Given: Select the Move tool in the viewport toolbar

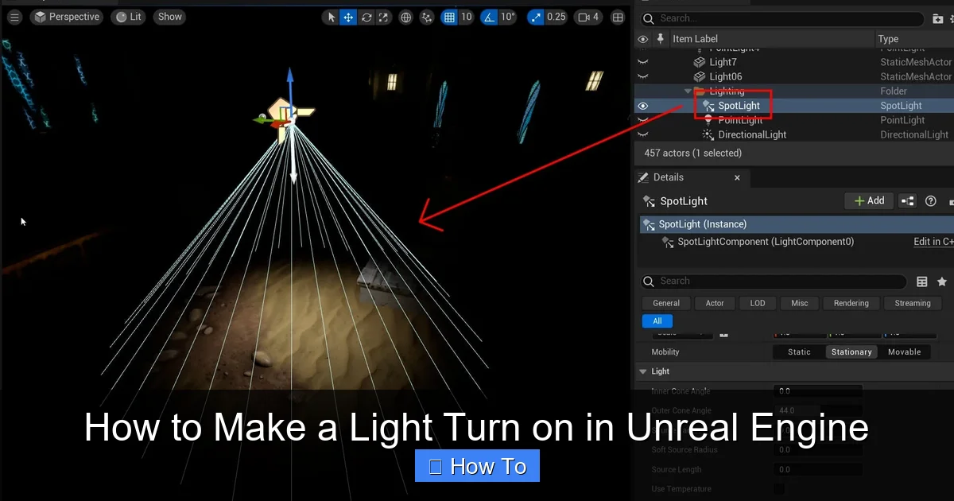Looking at the screenshot, I should 347,17.
